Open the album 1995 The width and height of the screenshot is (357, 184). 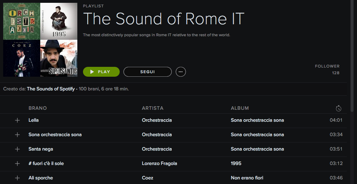point(236,164)
